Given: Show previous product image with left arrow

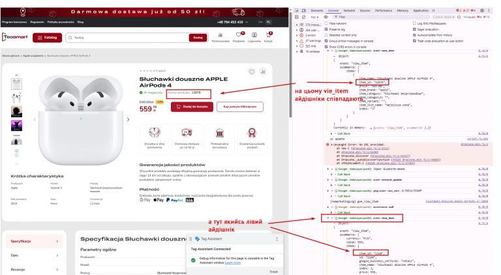Looking at the screenshot, I should (35, 120).
